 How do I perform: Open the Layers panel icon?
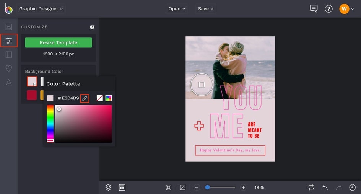coord(108,187)
